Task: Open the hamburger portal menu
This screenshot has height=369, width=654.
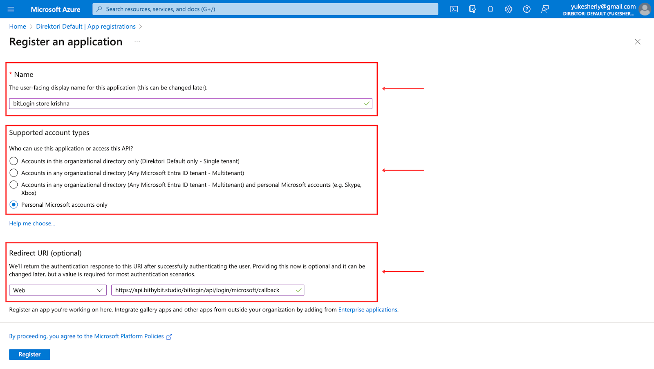Action: (11, 9)
